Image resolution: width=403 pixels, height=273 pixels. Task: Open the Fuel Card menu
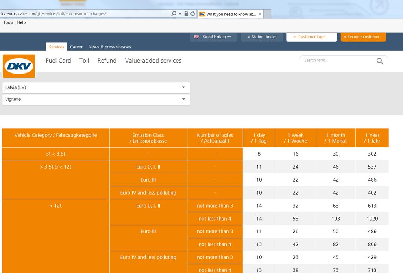[x=58, y=61]
